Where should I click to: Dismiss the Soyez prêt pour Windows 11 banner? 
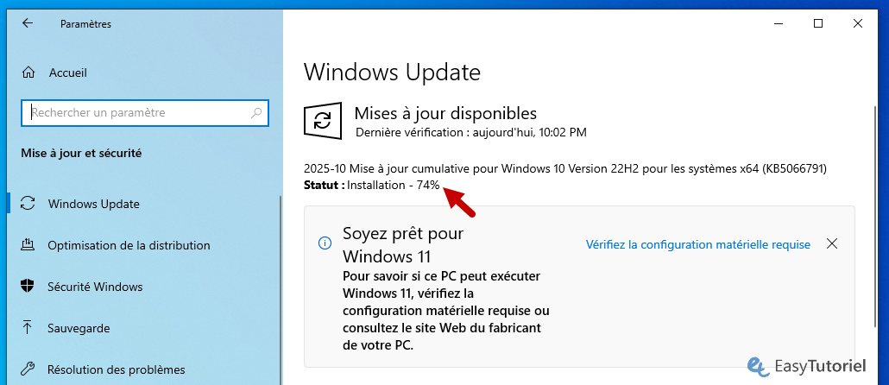(832, 244)
